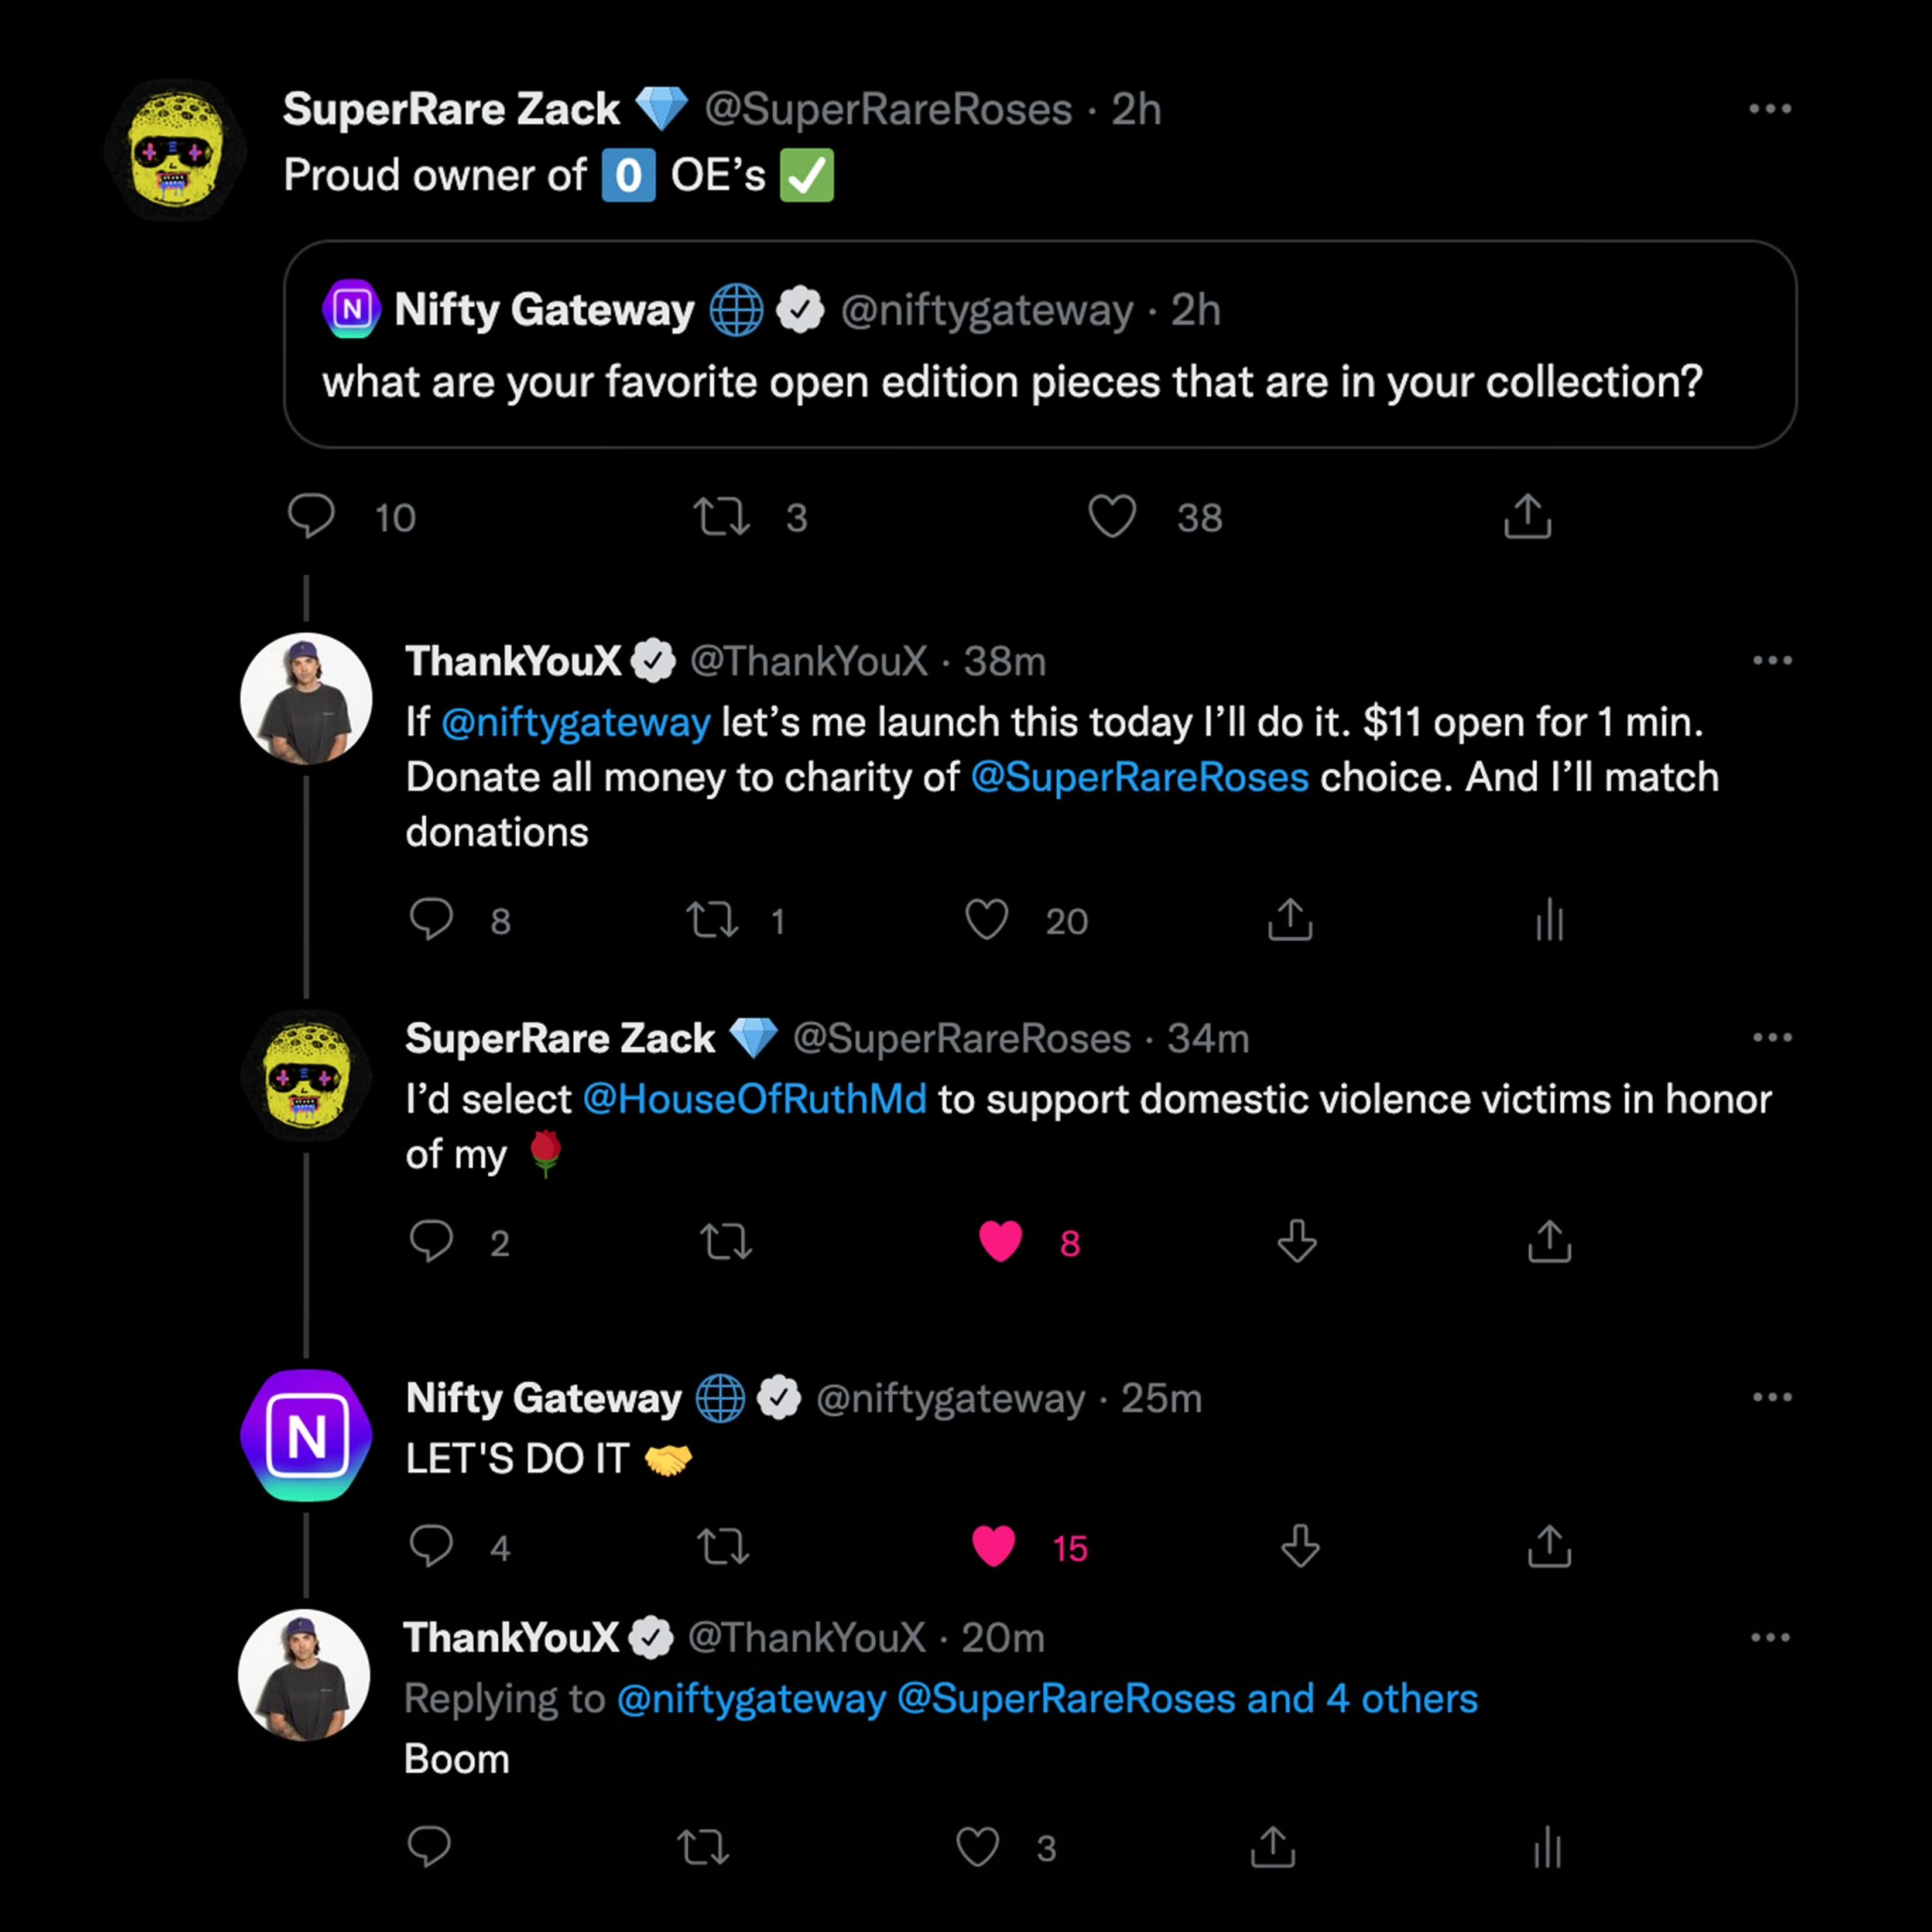
Task: Reply to SuperRare Zack's top tweet
Action: point(311,516)
